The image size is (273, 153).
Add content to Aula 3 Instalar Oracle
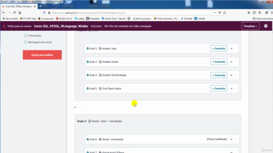point(219,62)
